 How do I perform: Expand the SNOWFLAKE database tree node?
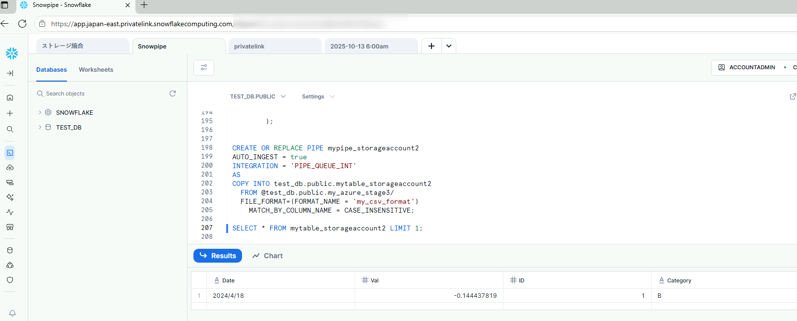pos(40,113)
